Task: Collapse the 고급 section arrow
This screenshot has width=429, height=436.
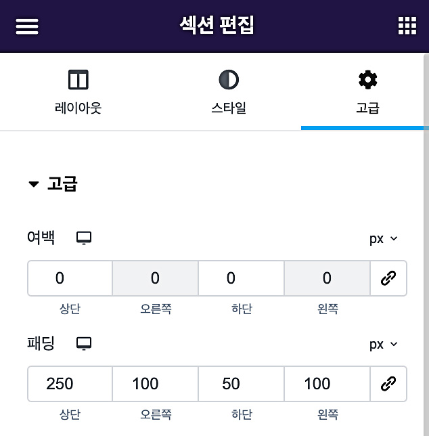Action: pyautogui.click(x=34, y=184)
